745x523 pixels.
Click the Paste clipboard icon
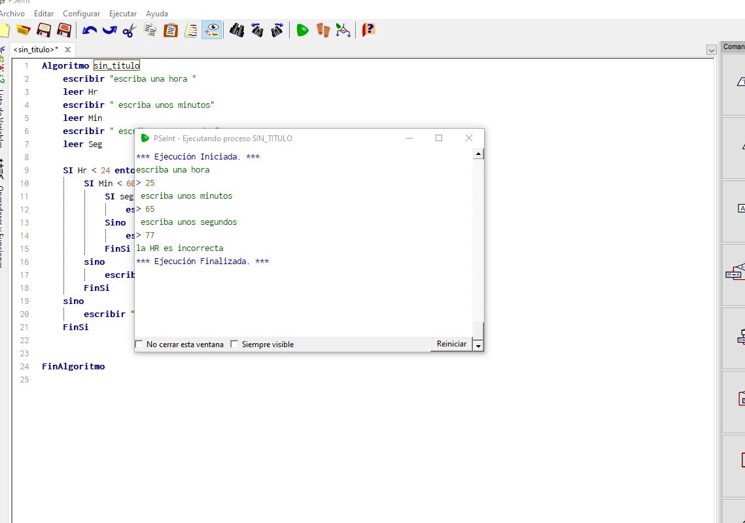coord(171,30)
